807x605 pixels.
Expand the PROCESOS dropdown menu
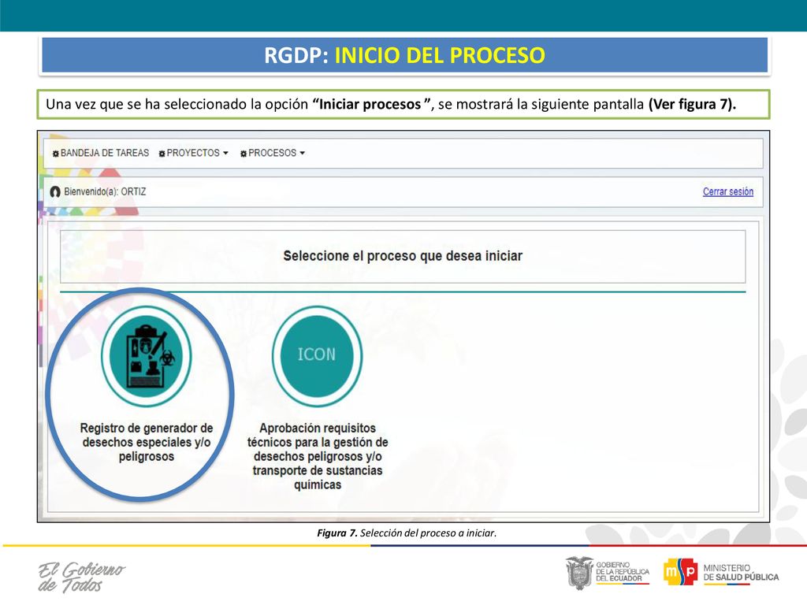coord(273,153)
